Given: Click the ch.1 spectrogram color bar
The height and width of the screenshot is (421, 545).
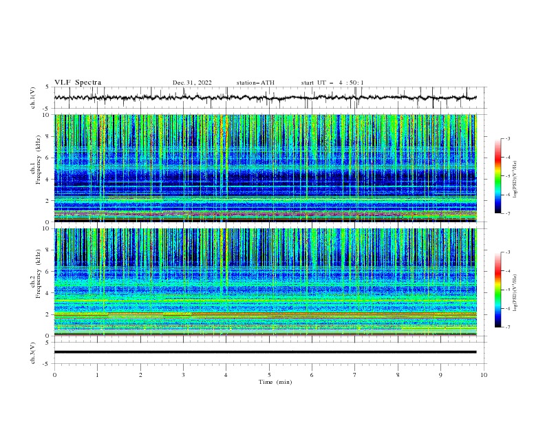Looking at the screenshot, I should (x=498, y=176).
